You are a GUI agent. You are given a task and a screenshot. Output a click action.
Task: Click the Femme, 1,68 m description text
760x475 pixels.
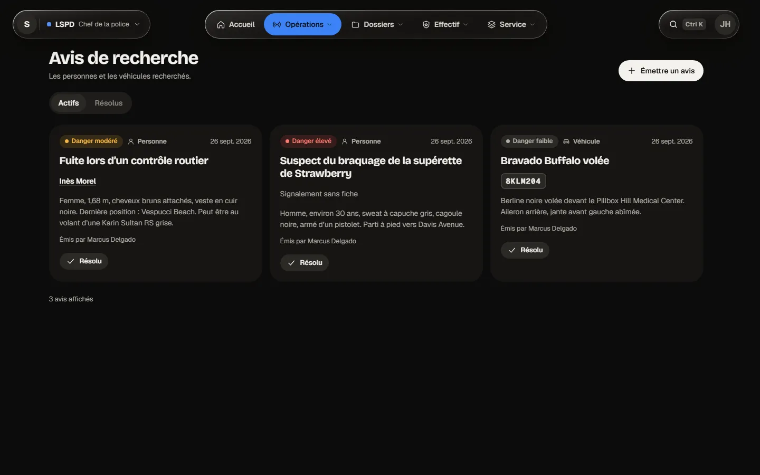click(149, 212)
